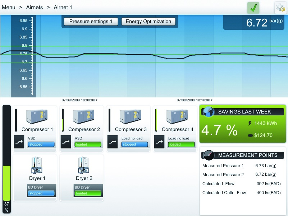Click Compressor 1 load level bar
The image size is (288, 216).
coord(16,120)
